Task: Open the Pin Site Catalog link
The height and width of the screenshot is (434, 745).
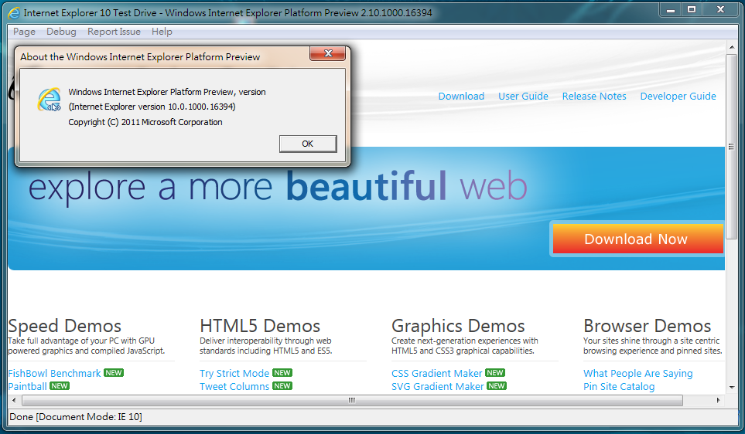Action: coord(619,386)
